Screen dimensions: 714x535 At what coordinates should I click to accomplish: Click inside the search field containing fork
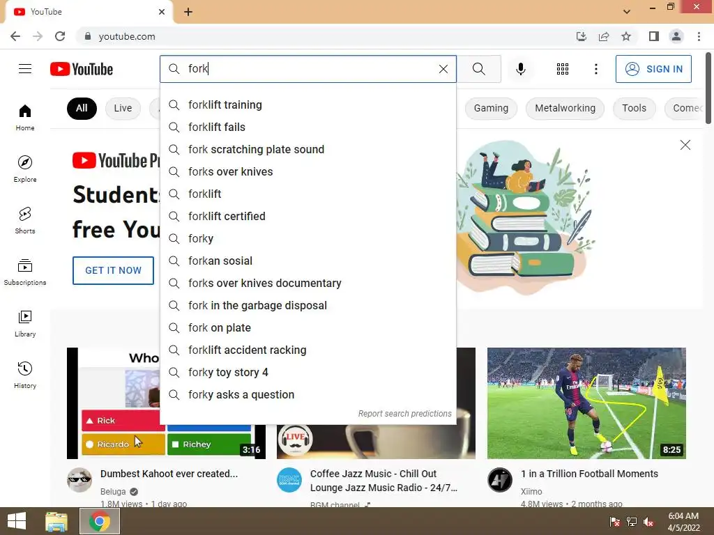point(310,69)
